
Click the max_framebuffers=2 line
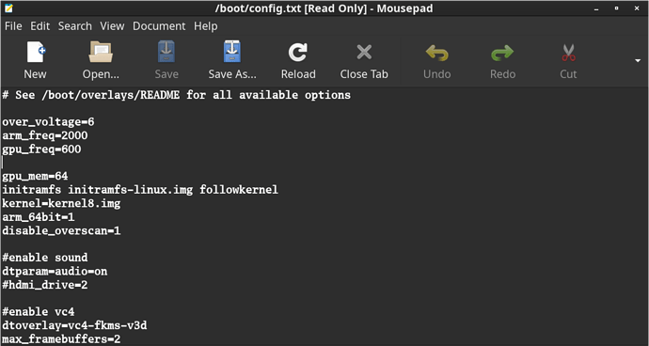61,339
